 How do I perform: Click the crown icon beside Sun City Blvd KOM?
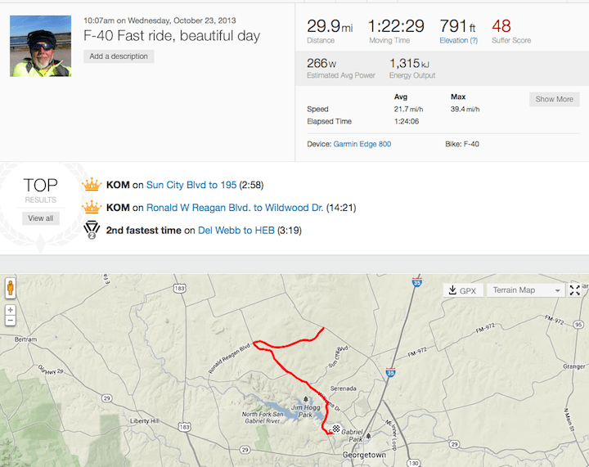(x=92, y=185)
